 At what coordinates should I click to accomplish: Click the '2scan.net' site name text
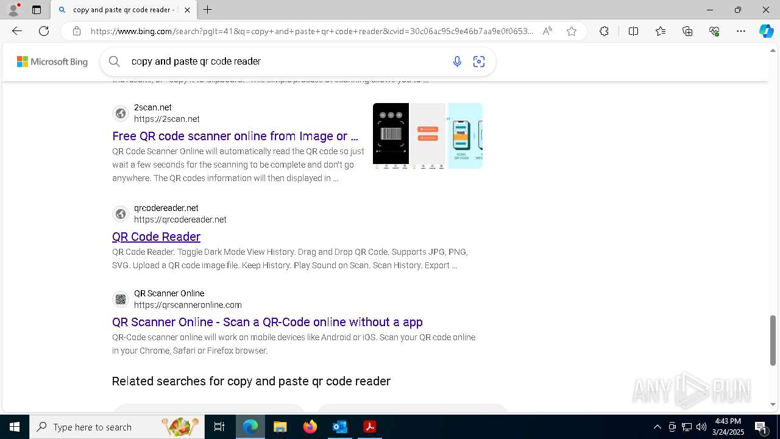click(153, 107)
